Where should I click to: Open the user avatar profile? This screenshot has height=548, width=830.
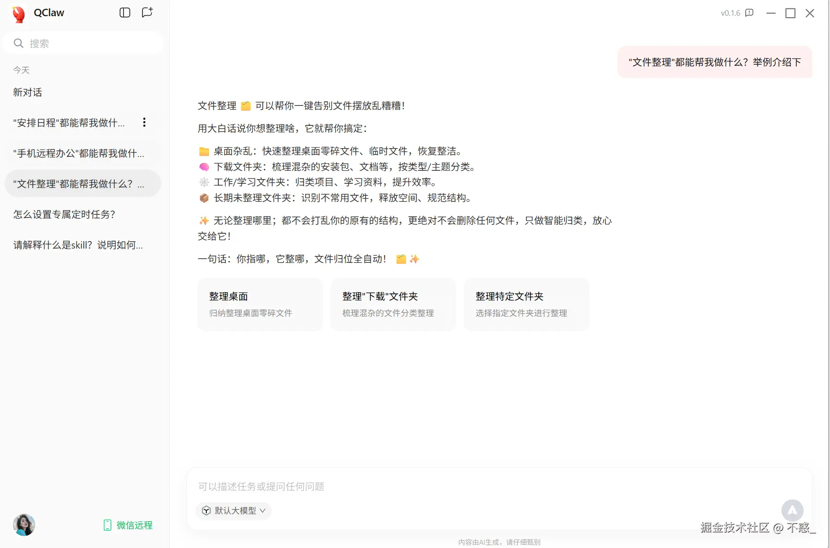[24, 525]
